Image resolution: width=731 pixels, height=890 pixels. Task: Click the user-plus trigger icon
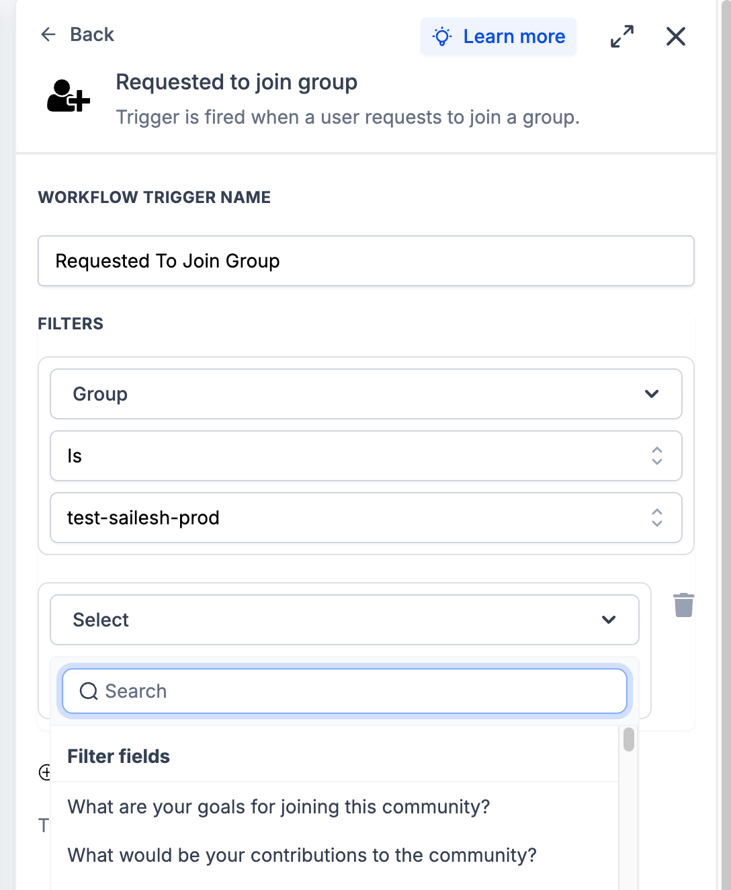(x=68, y=95)
